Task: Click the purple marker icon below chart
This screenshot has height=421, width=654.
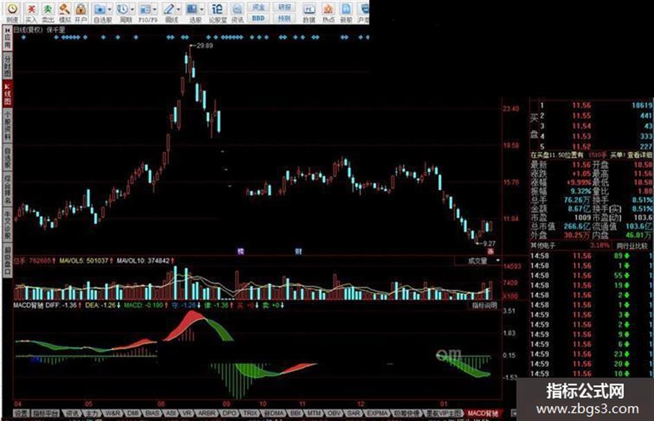Action: [x=240, y=251]
